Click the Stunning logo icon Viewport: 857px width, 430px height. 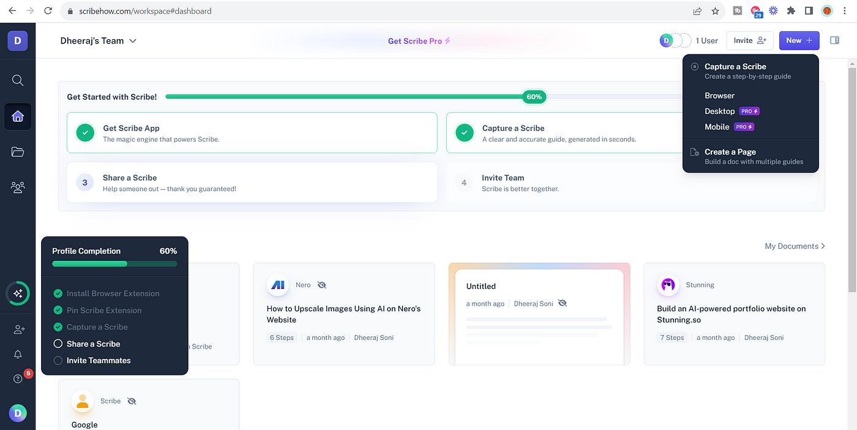coord(668,285)
